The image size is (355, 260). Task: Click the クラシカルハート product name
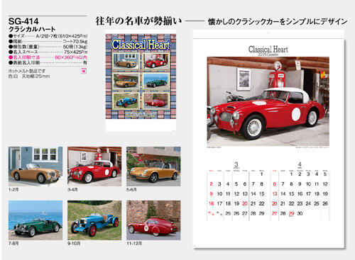32,29
